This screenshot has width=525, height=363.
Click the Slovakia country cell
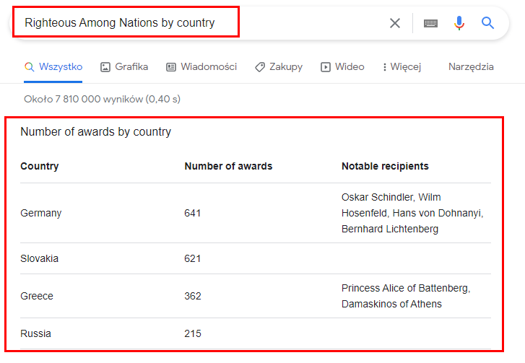pyautogui.click(x=40, y=258)
